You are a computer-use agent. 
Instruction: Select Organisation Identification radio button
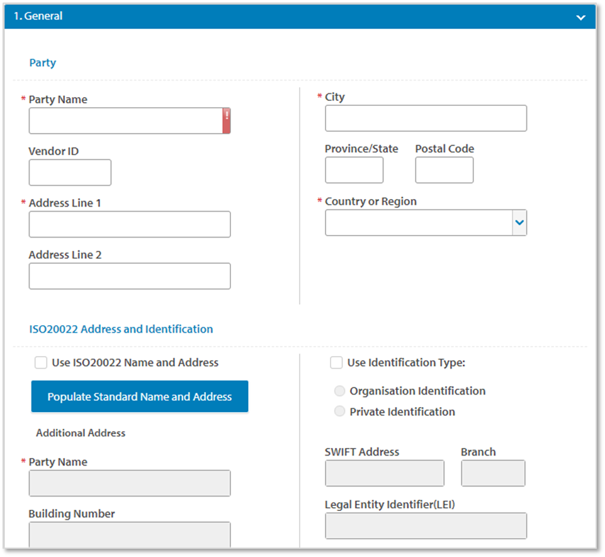point(340,391)
